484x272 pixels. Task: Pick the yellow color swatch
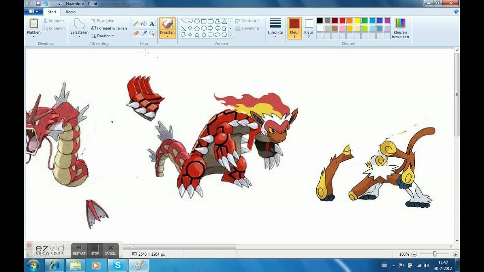(x=357, y=21)
